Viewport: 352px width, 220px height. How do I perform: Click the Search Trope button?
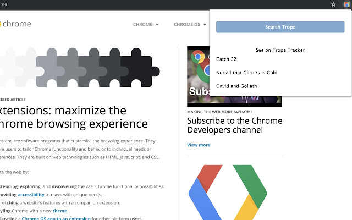(x=280, y=27)
